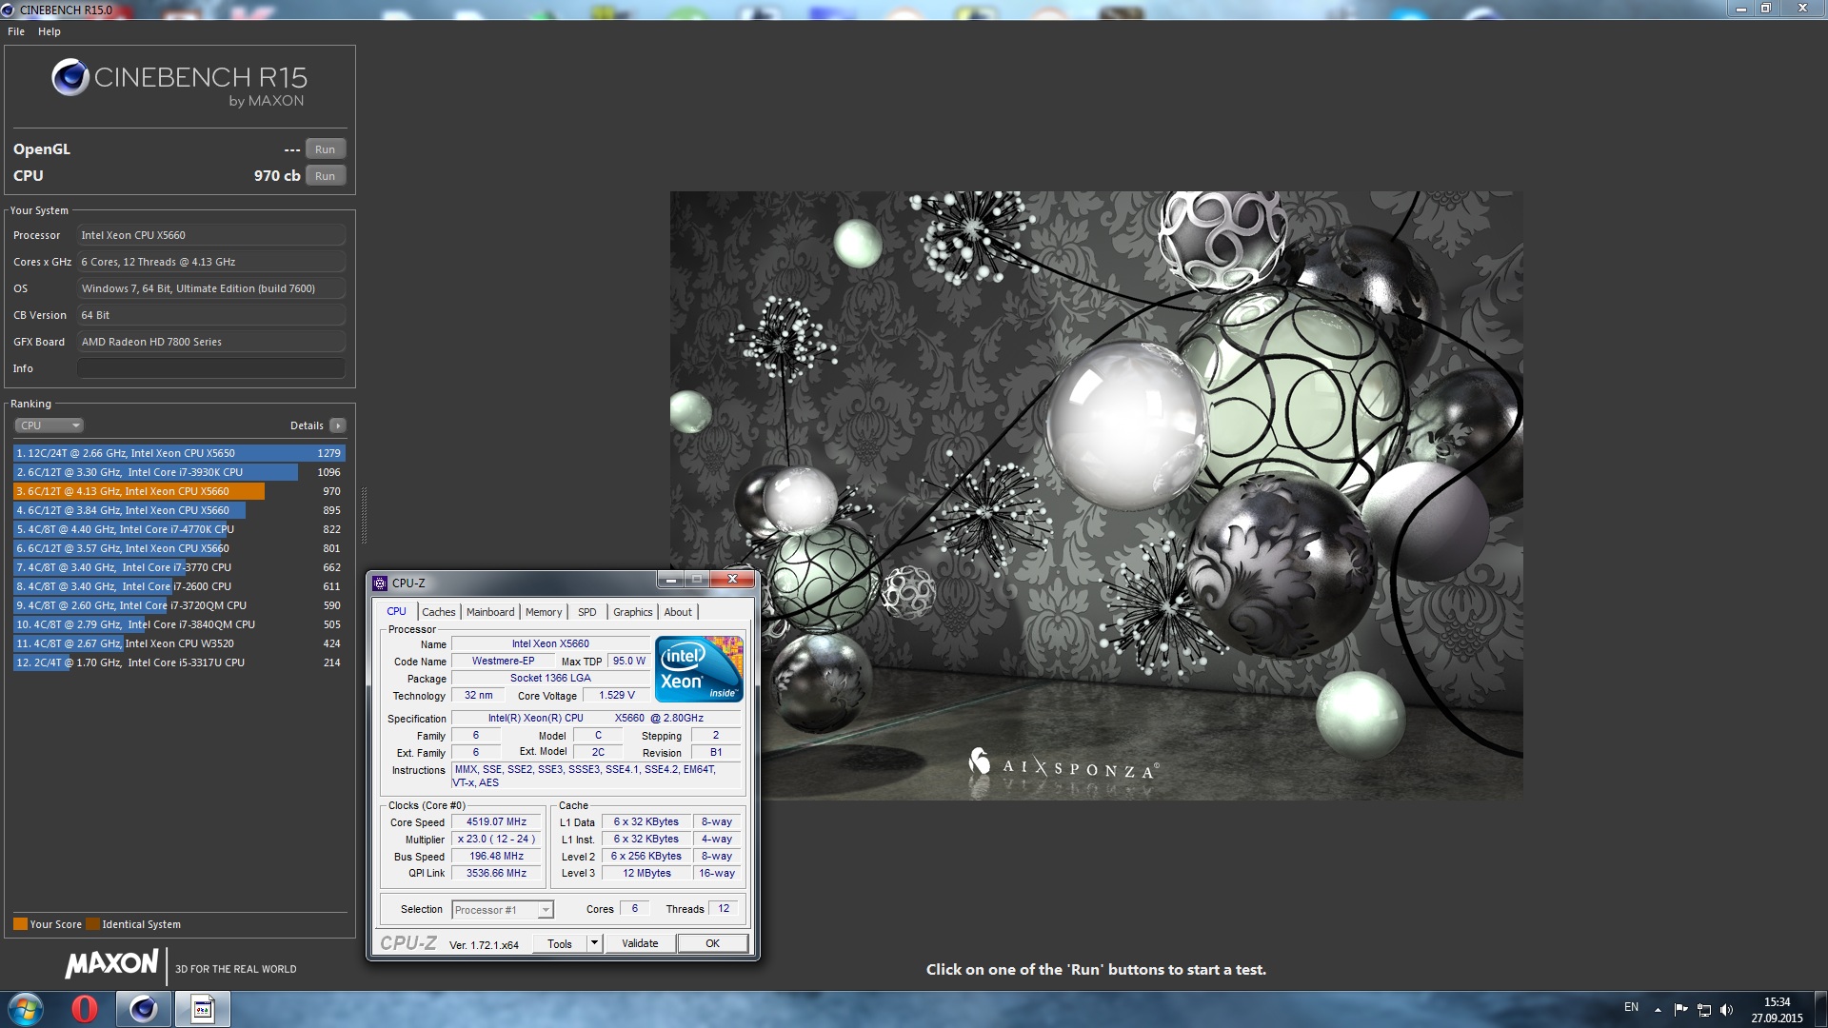The width and height of the screenshot is (1828, 1028).
Task: Click the Windows Start orb
Action: [24, 1008]
